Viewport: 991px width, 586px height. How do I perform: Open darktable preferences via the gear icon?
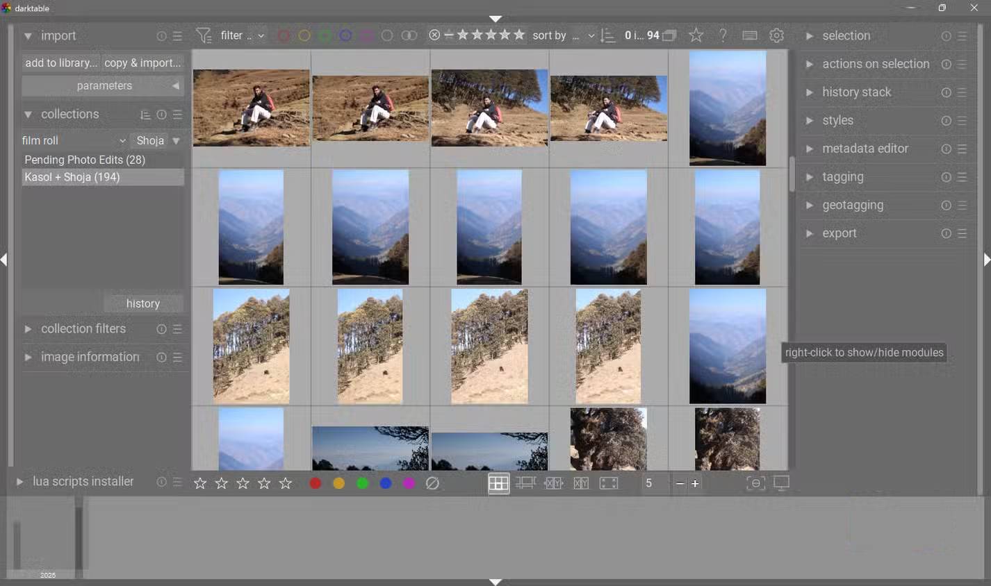tap(777, 35)
